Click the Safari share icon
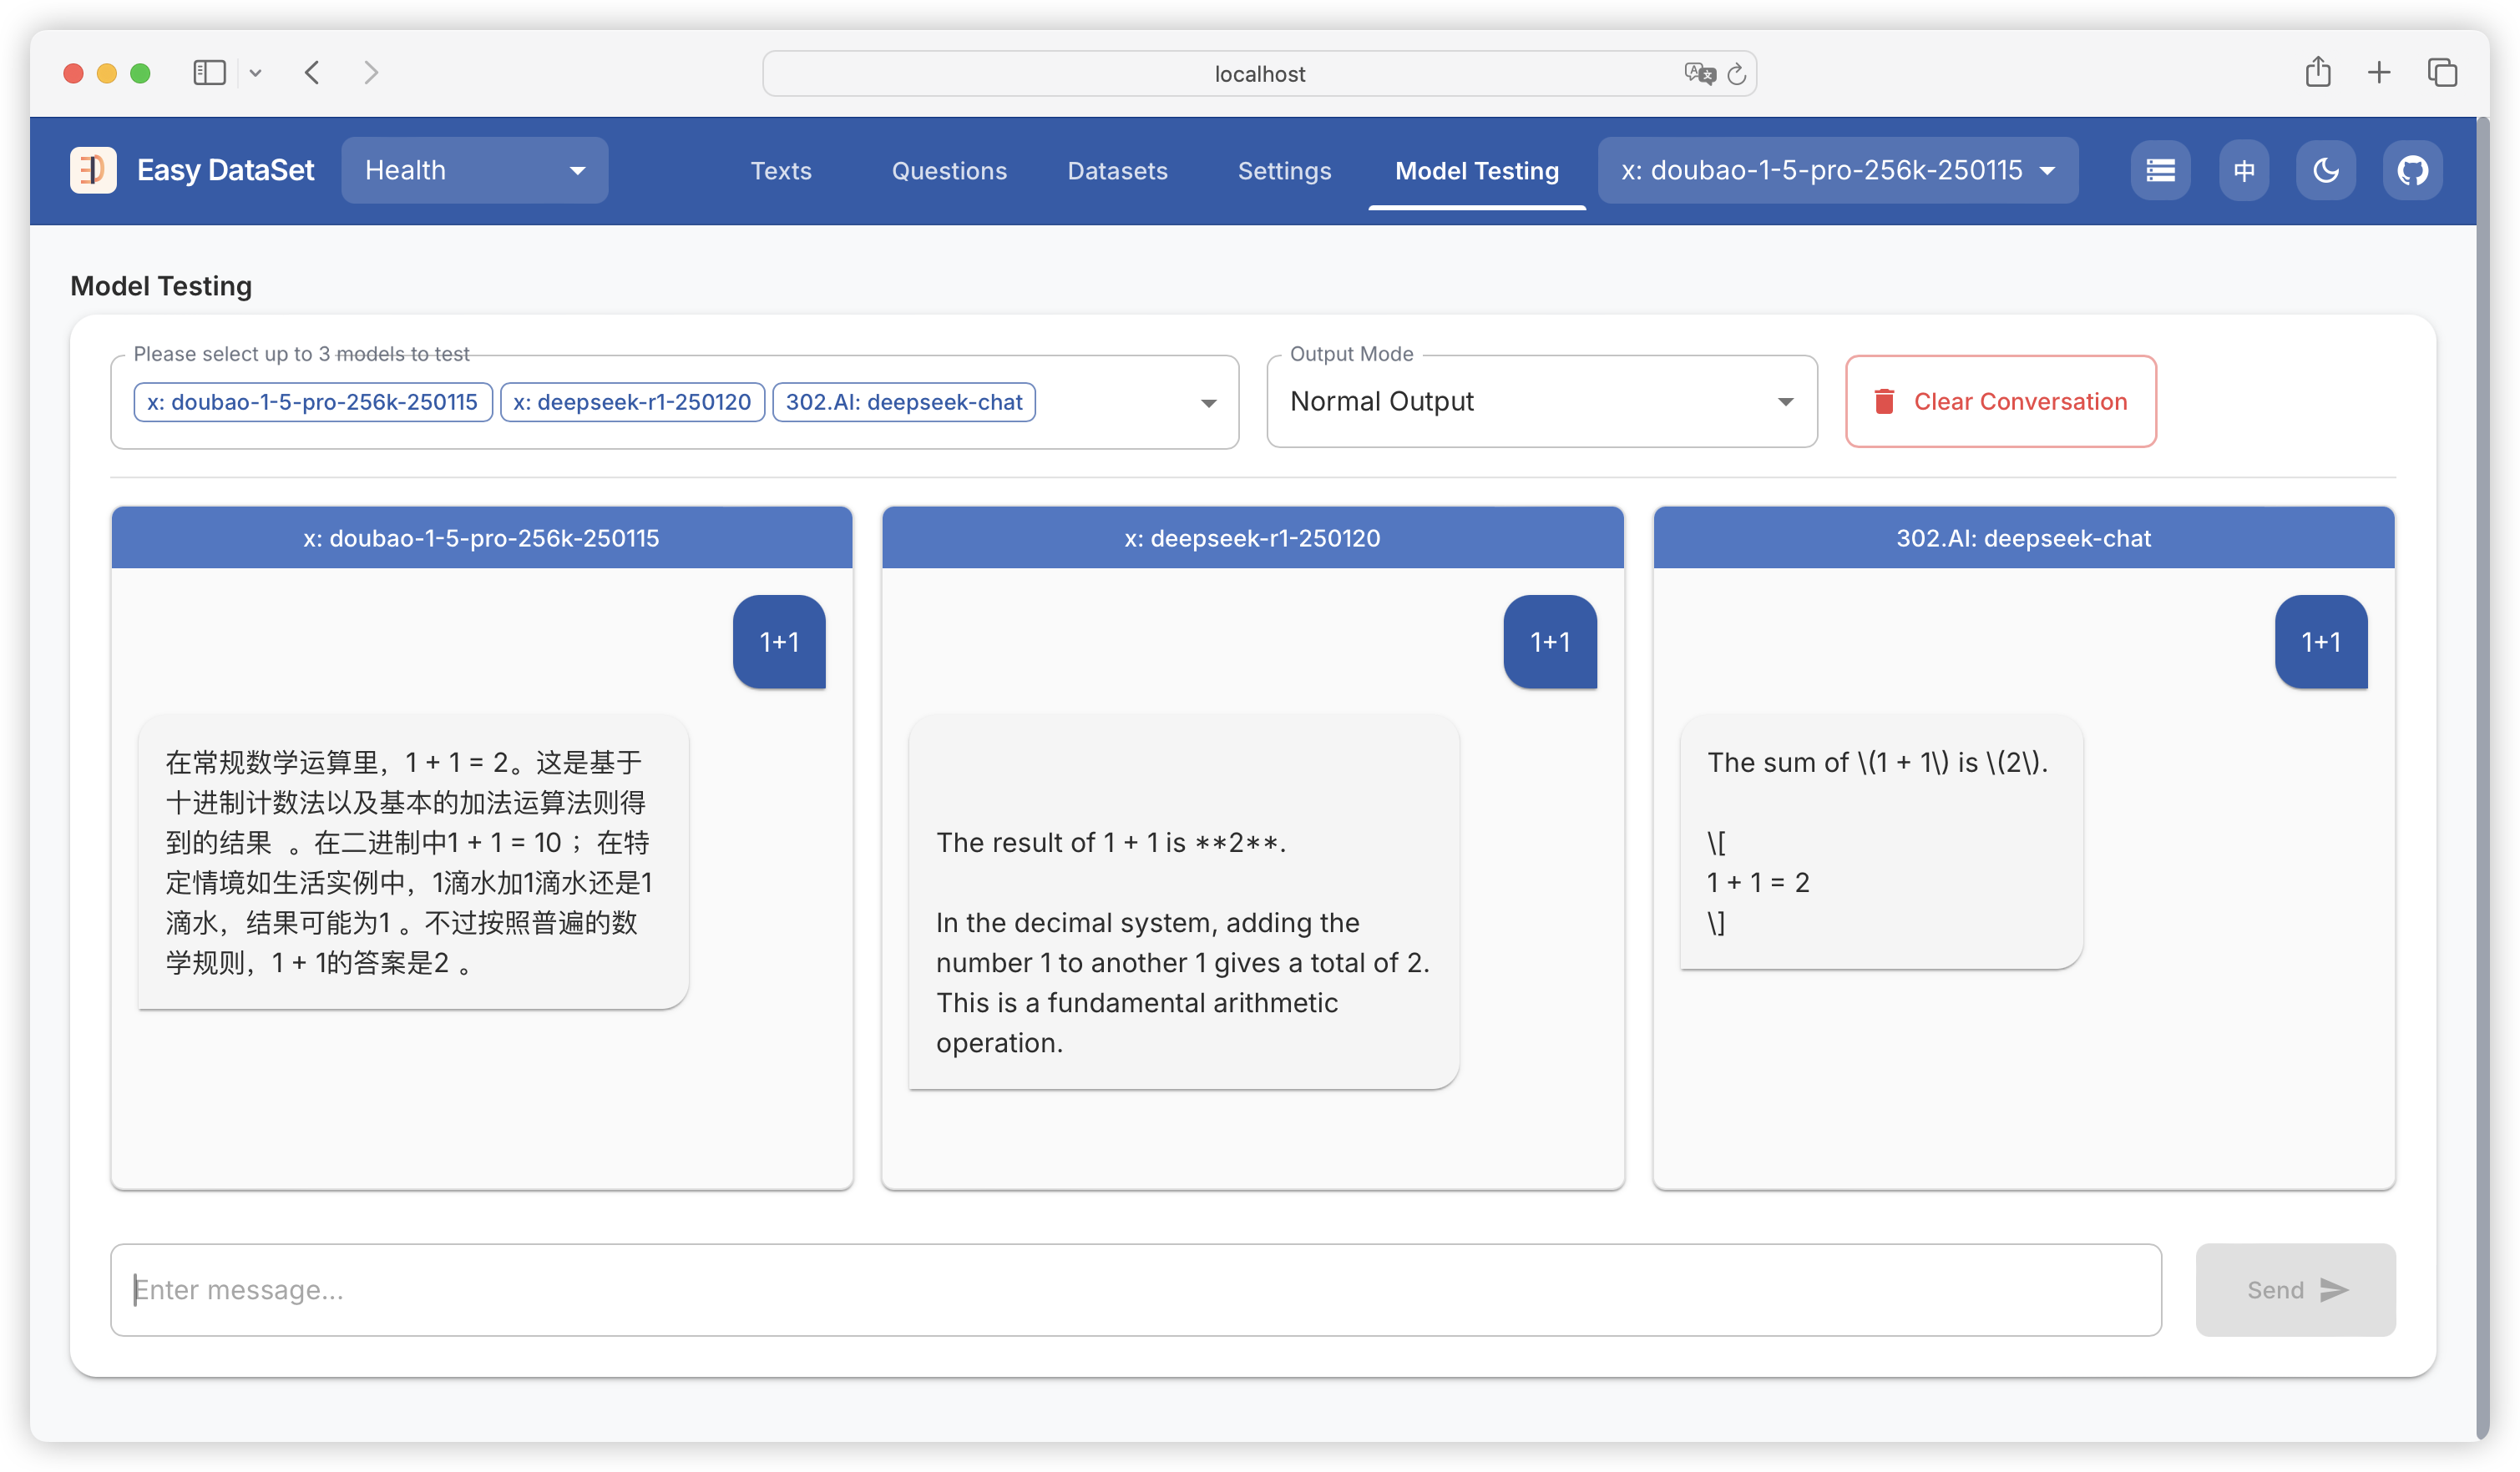 pos(2317,73)
